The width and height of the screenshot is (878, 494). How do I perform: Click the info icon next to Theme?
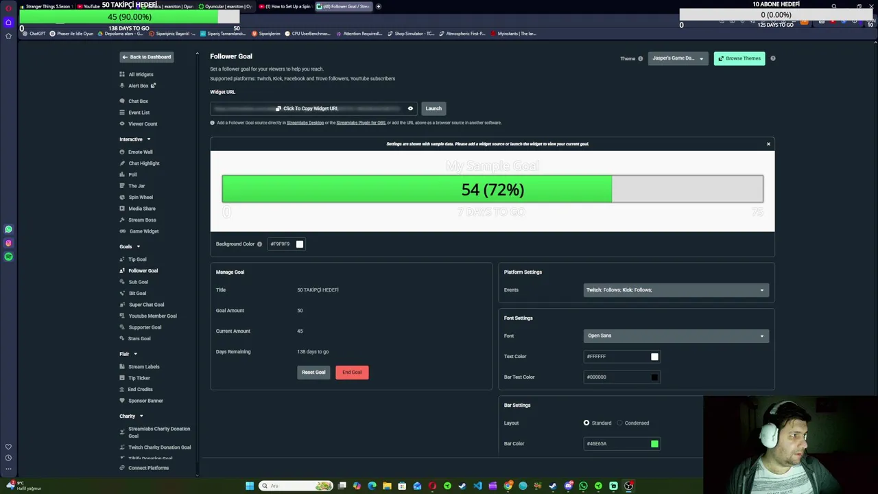pyautogui.click(x=641, y=58)
